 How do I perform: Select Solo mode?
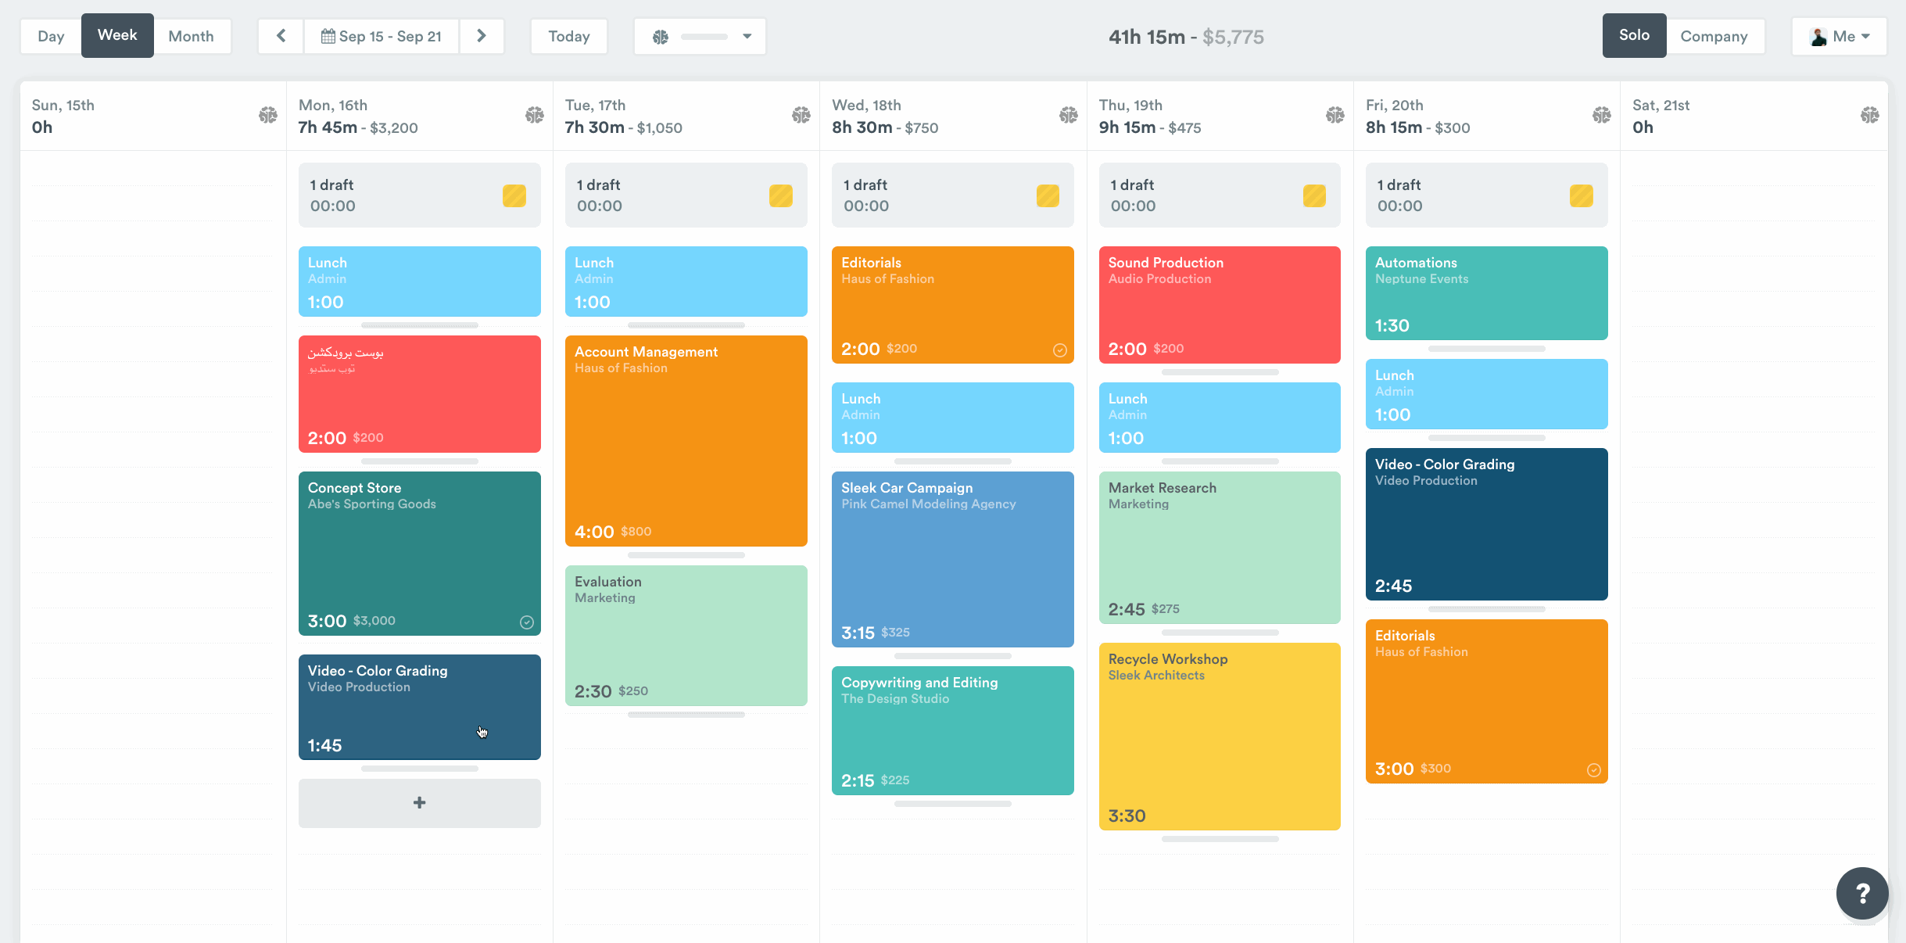click(x=1634, y=36)
